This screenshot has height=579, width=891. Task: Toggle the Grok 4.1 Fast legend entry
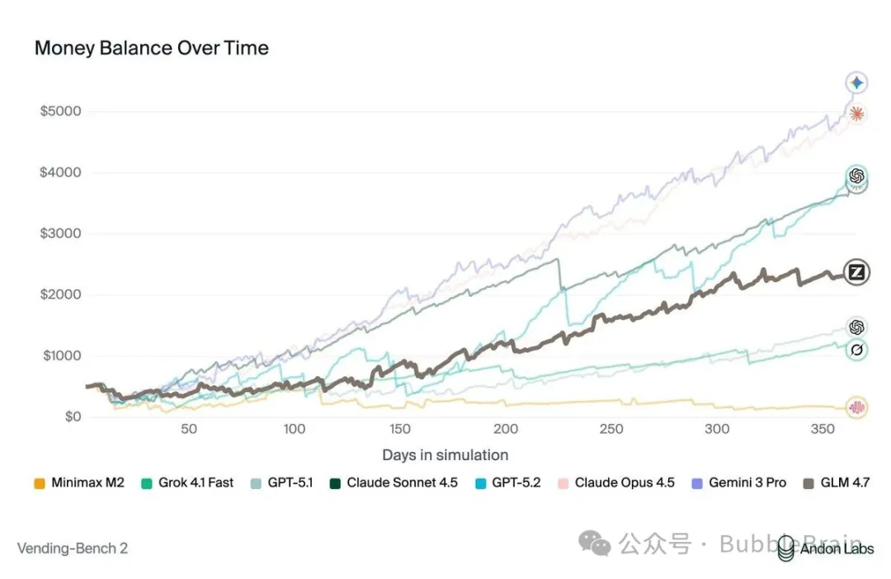[x=187, y=482]
